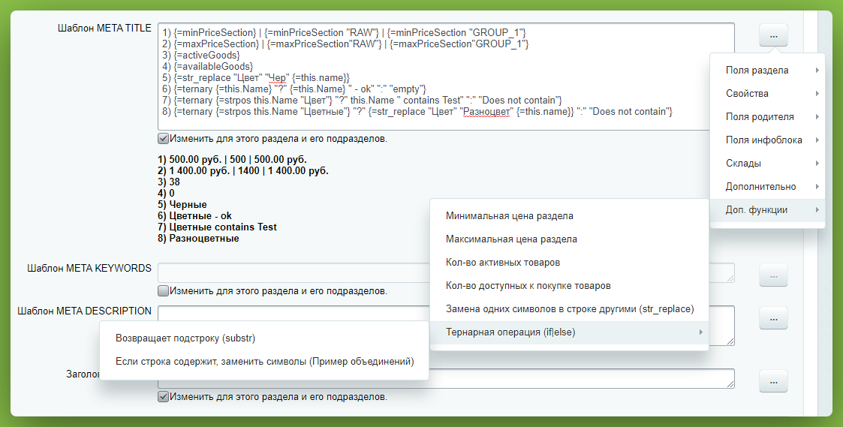Click the "Шаблон META TITLE" label
The image size is (843, 427).
click(105, 28)
